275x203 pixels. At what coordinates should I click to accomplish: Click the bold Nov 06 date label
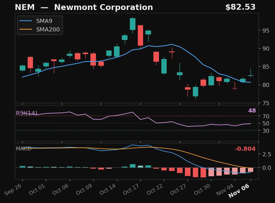point(239,191)
